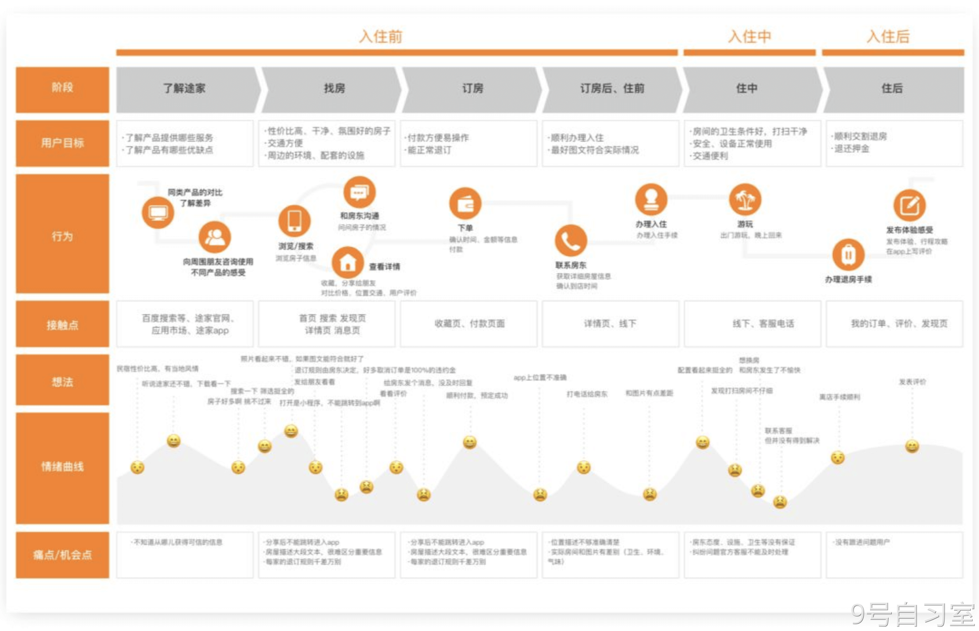Screen dimensions: 979x631
Task: Click the 我的订单、评价、发现页 touchpoint cell
Action: 895,324
